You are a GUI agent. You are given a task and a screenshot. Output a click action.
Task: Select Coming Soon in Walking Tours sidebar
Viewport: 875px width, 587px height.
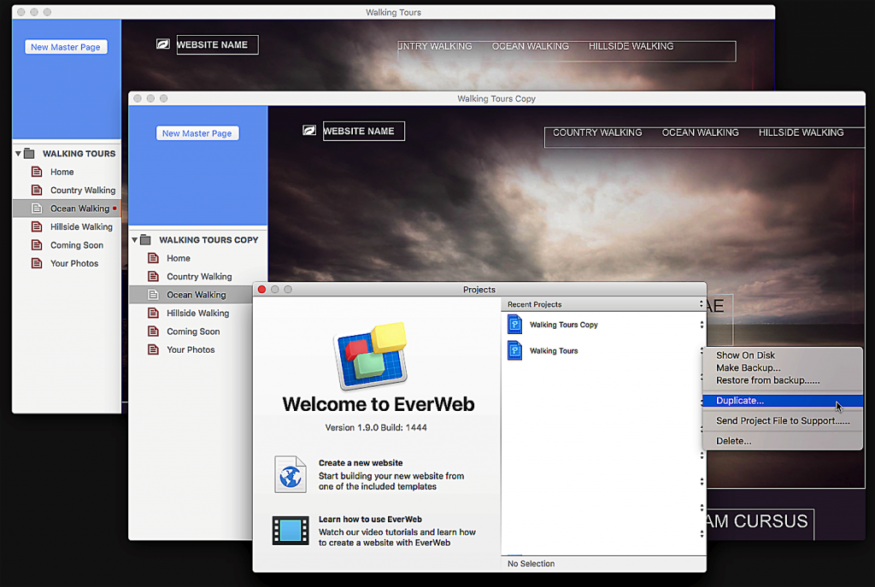(77, 245)
